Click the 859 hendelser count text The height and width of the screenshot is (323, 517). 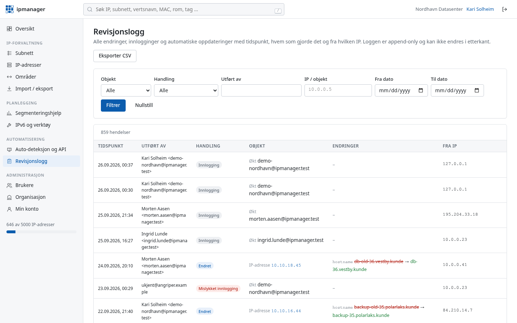116,132
